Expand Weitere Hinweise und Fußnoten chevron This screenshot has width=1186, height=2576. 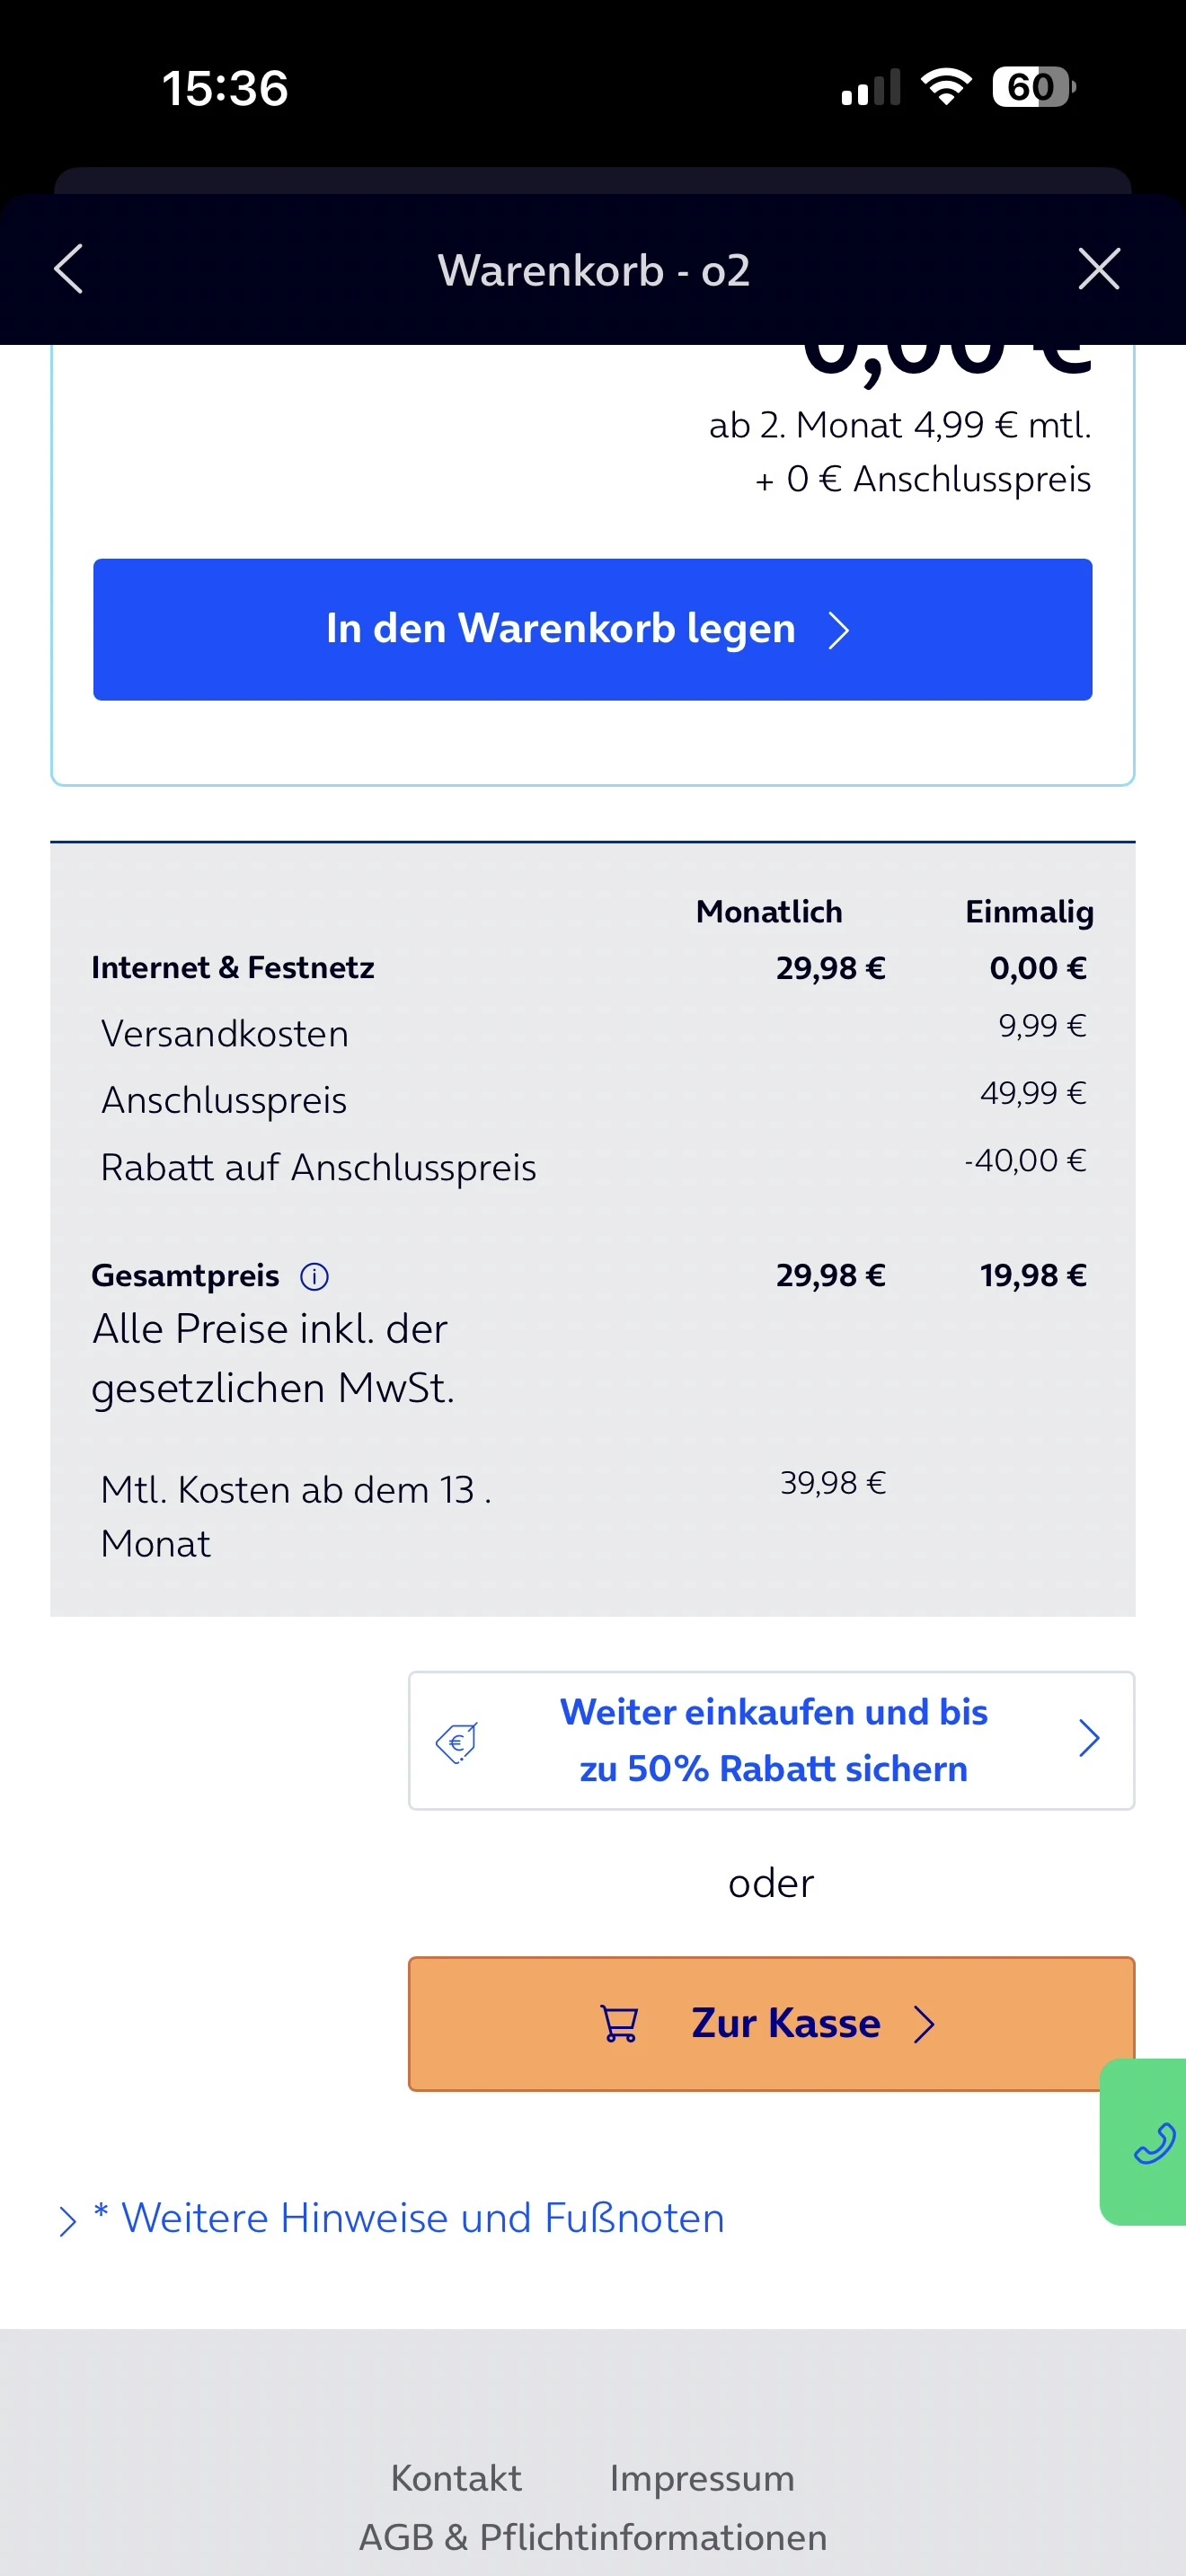(x=67, y=2221)
